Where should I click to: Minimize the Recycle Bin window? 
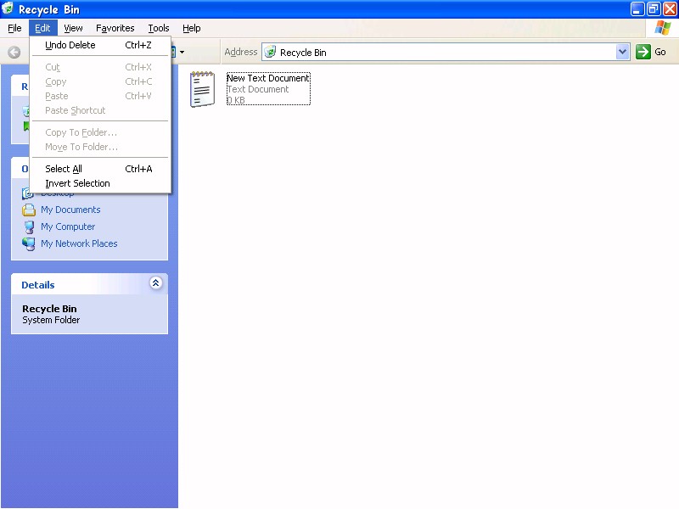(637, 8)
